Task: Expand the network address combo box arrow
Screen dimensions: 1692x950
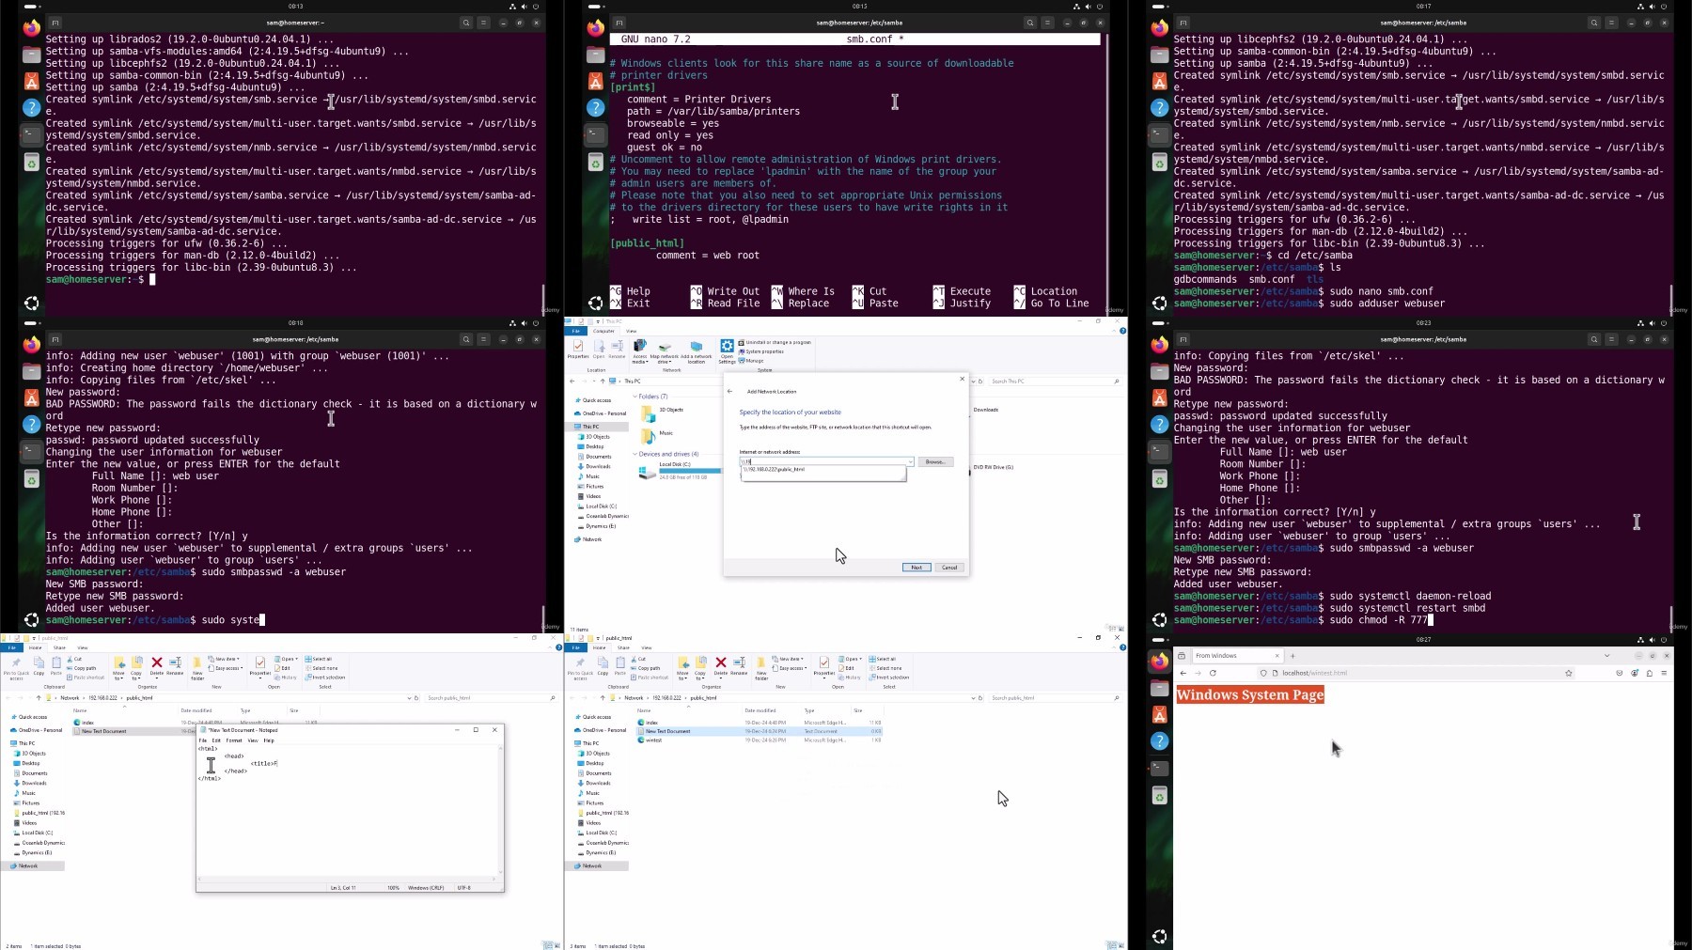Action: tap(910, 461)
